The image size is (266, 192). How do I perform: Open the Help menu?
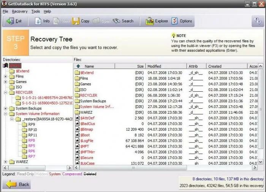click(x=47, y=11)
